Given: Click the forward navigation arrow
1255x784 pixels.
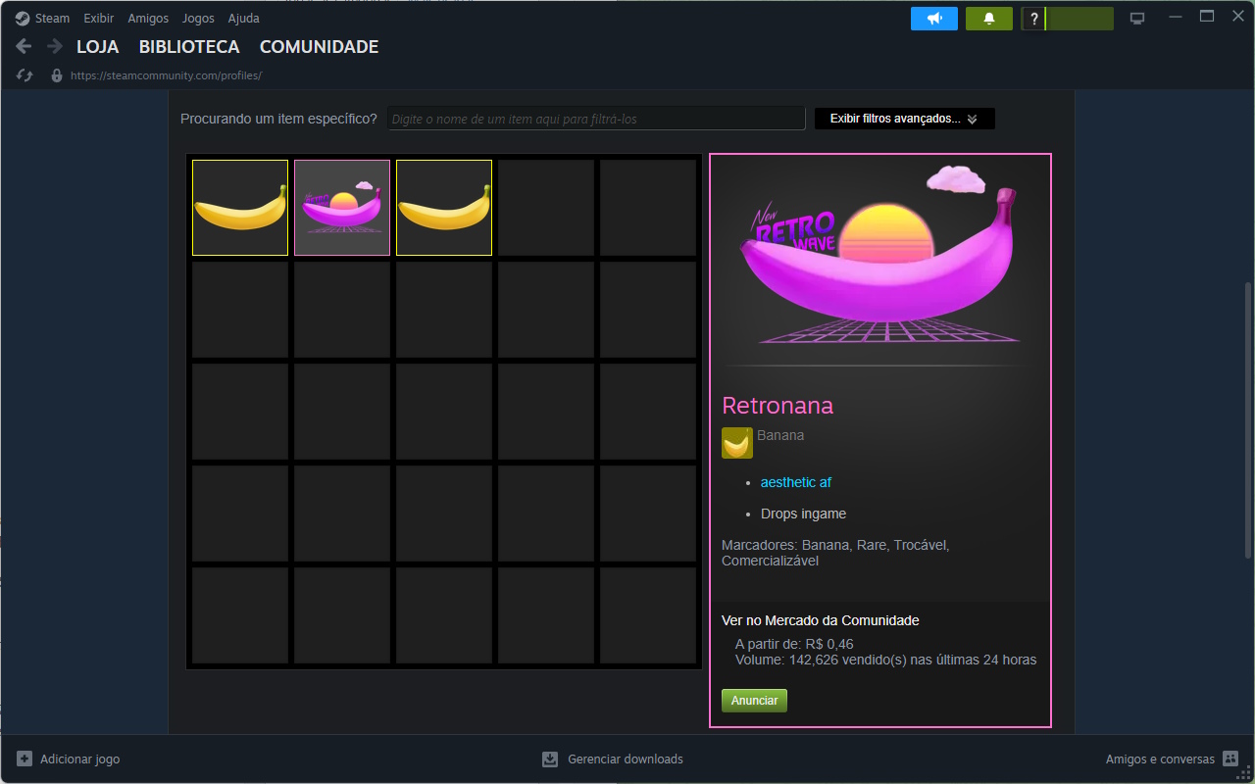Looking at the screenshot, I should tap(55, 47).
